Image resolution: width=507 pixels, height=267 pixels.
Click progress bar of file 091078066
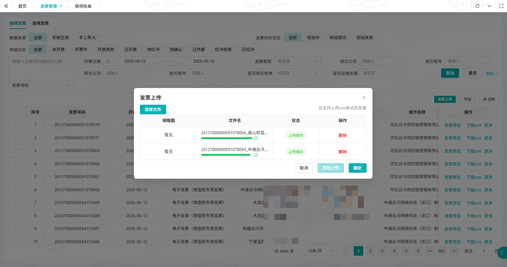point(227,138)
